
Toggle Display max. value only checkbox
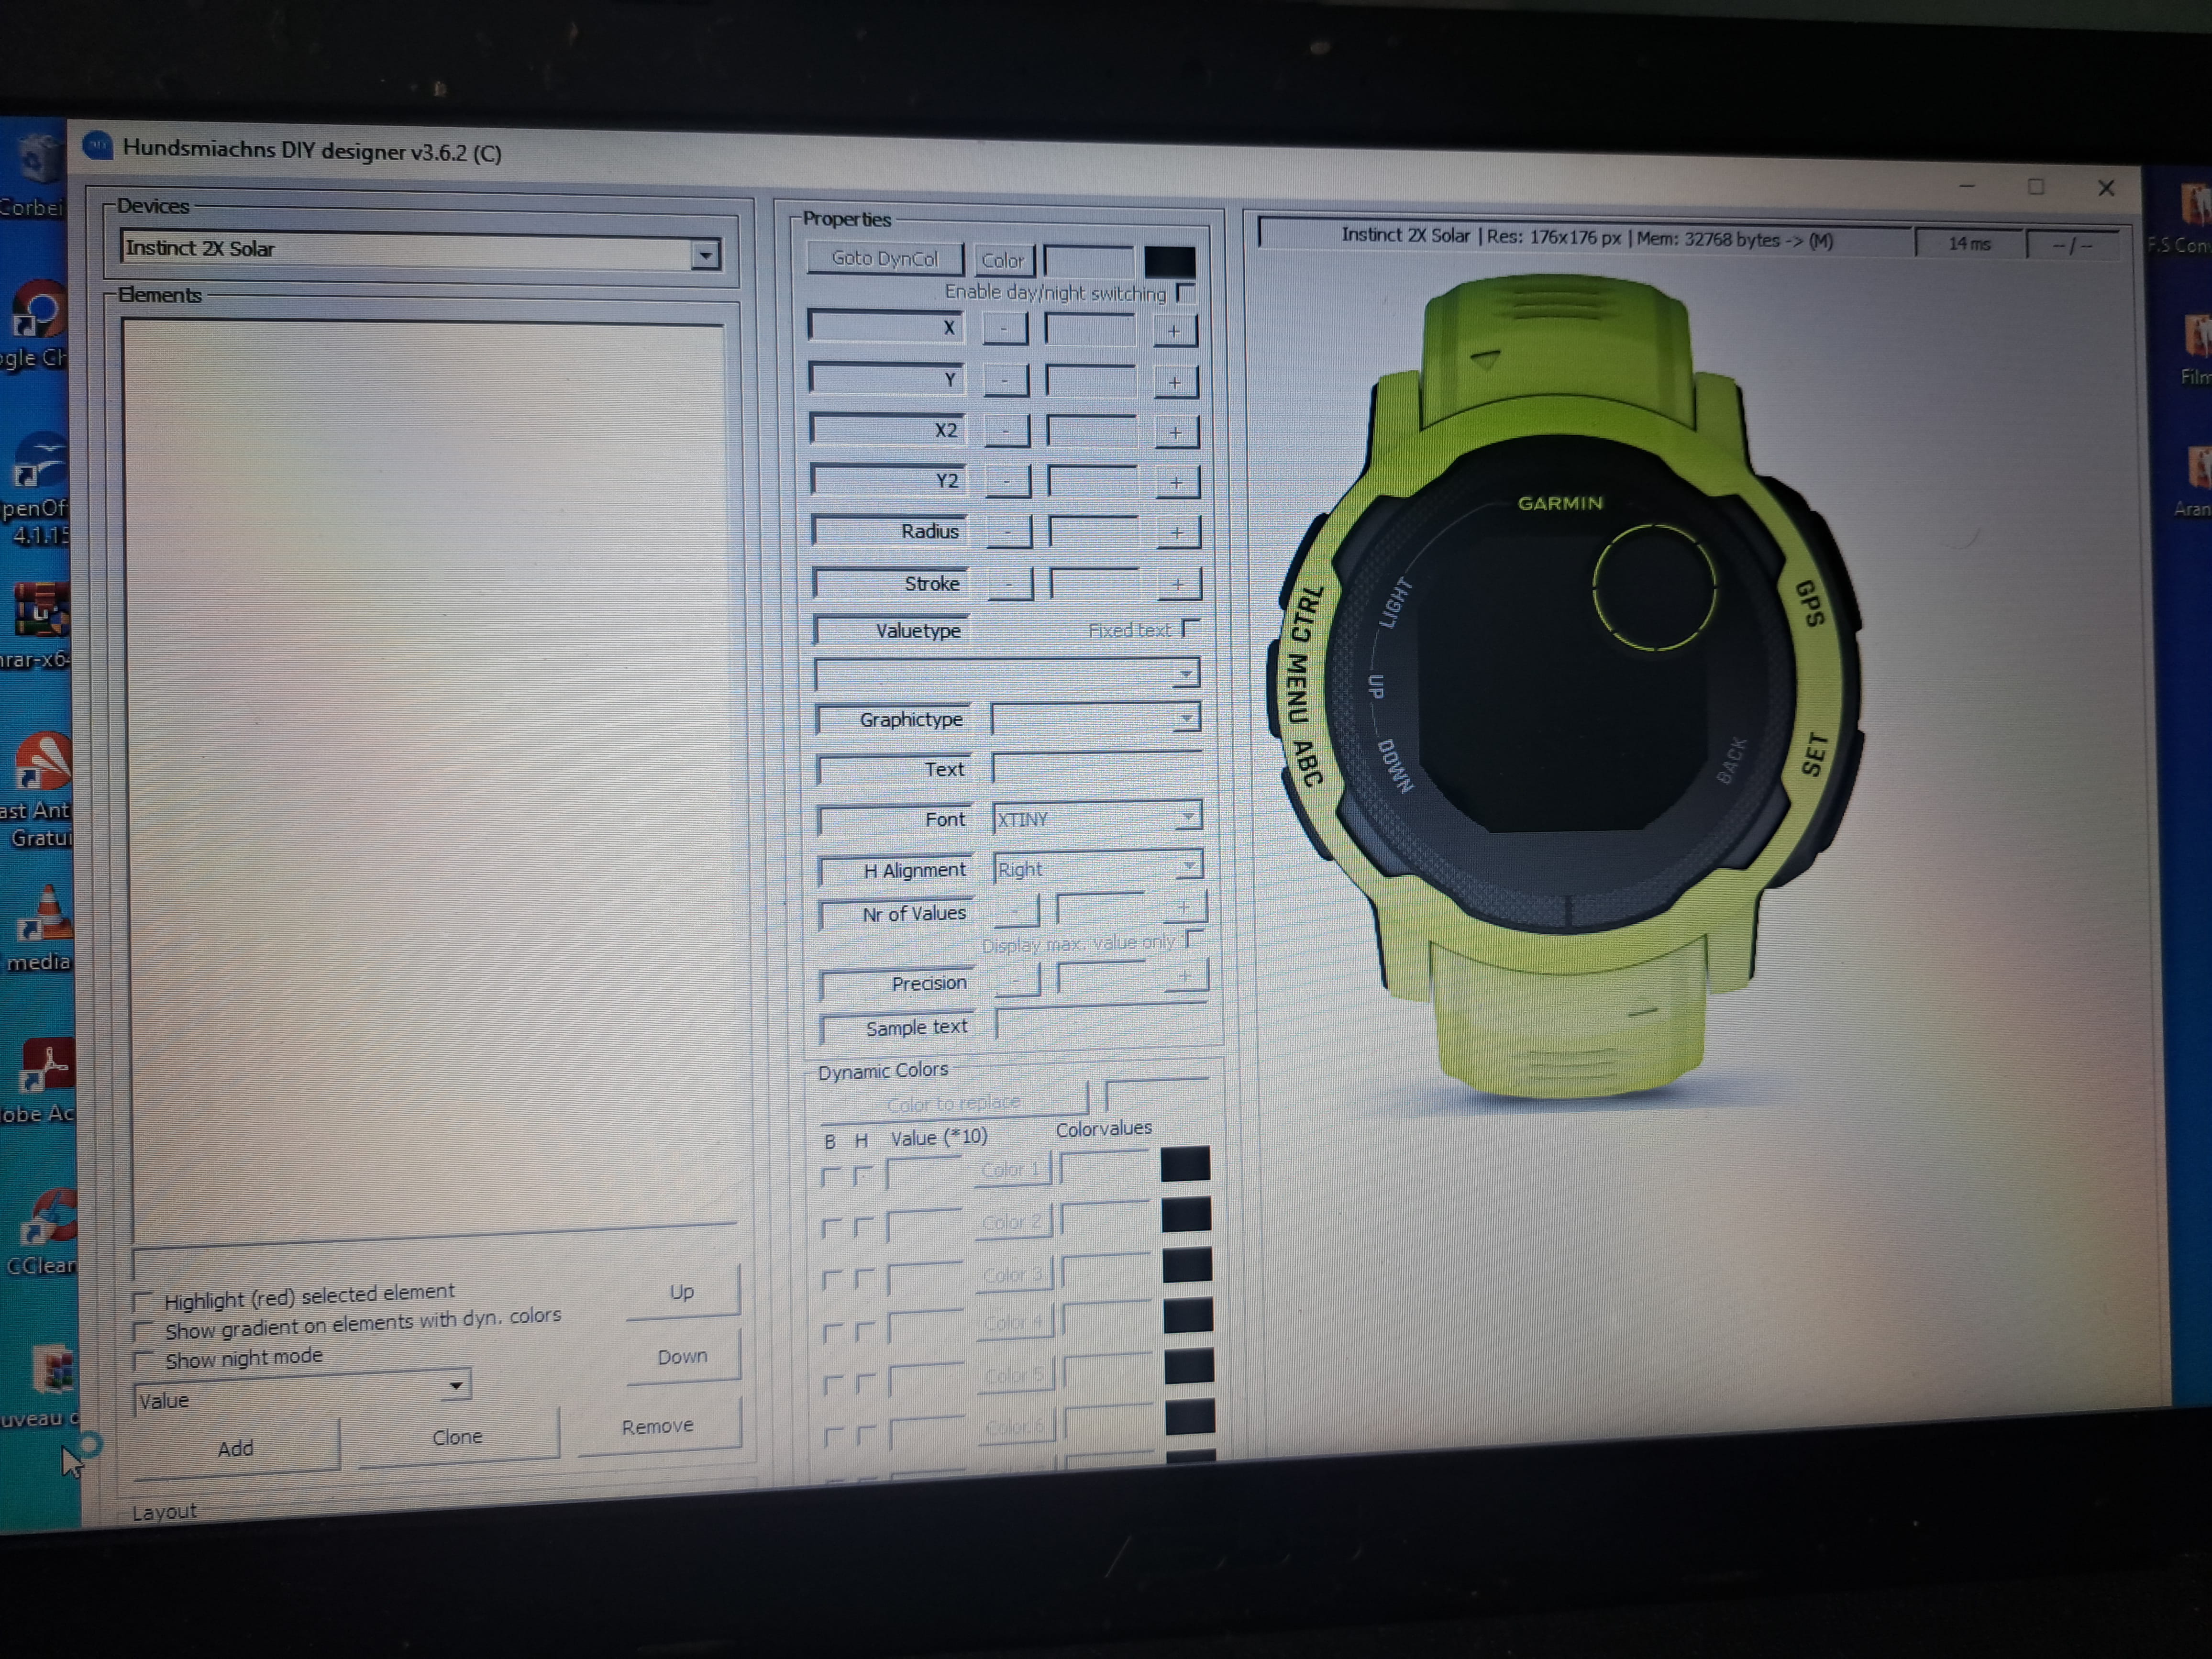click(x=1194, y=940)
